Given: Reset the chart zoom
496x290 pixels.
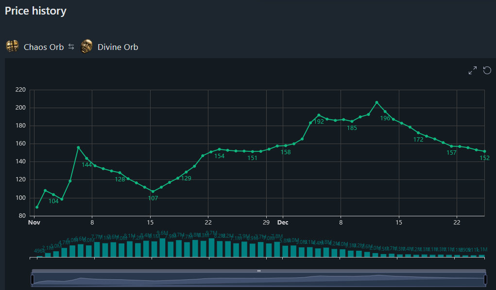Looking at the screenshot, I should 487,70.
